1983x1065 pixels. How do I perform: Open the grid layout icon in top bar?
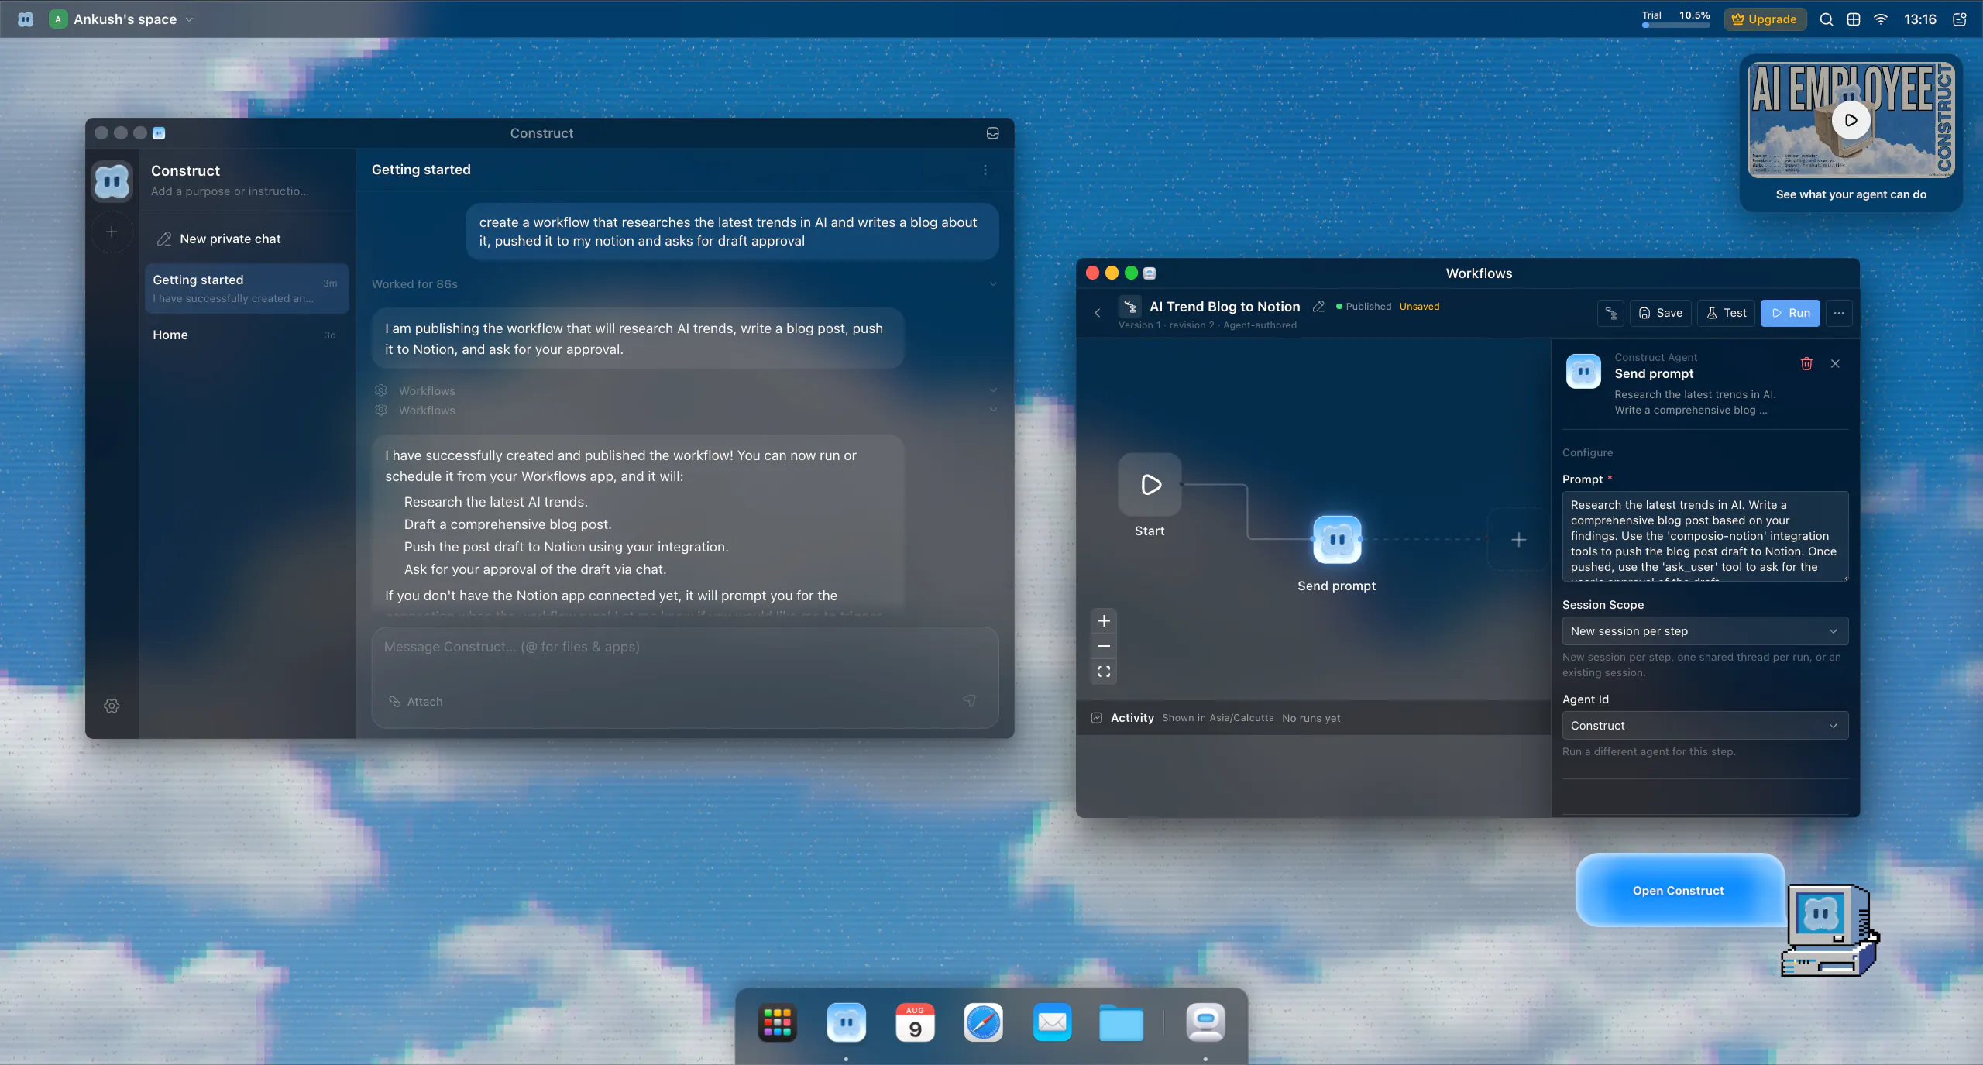point(1854,19)
